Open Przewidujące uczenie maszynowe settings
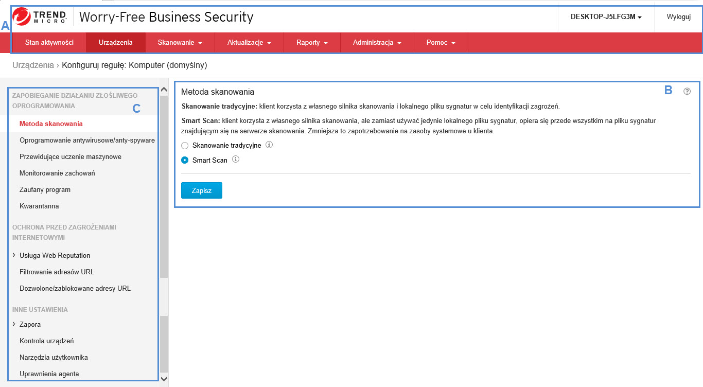 [71, 156]
